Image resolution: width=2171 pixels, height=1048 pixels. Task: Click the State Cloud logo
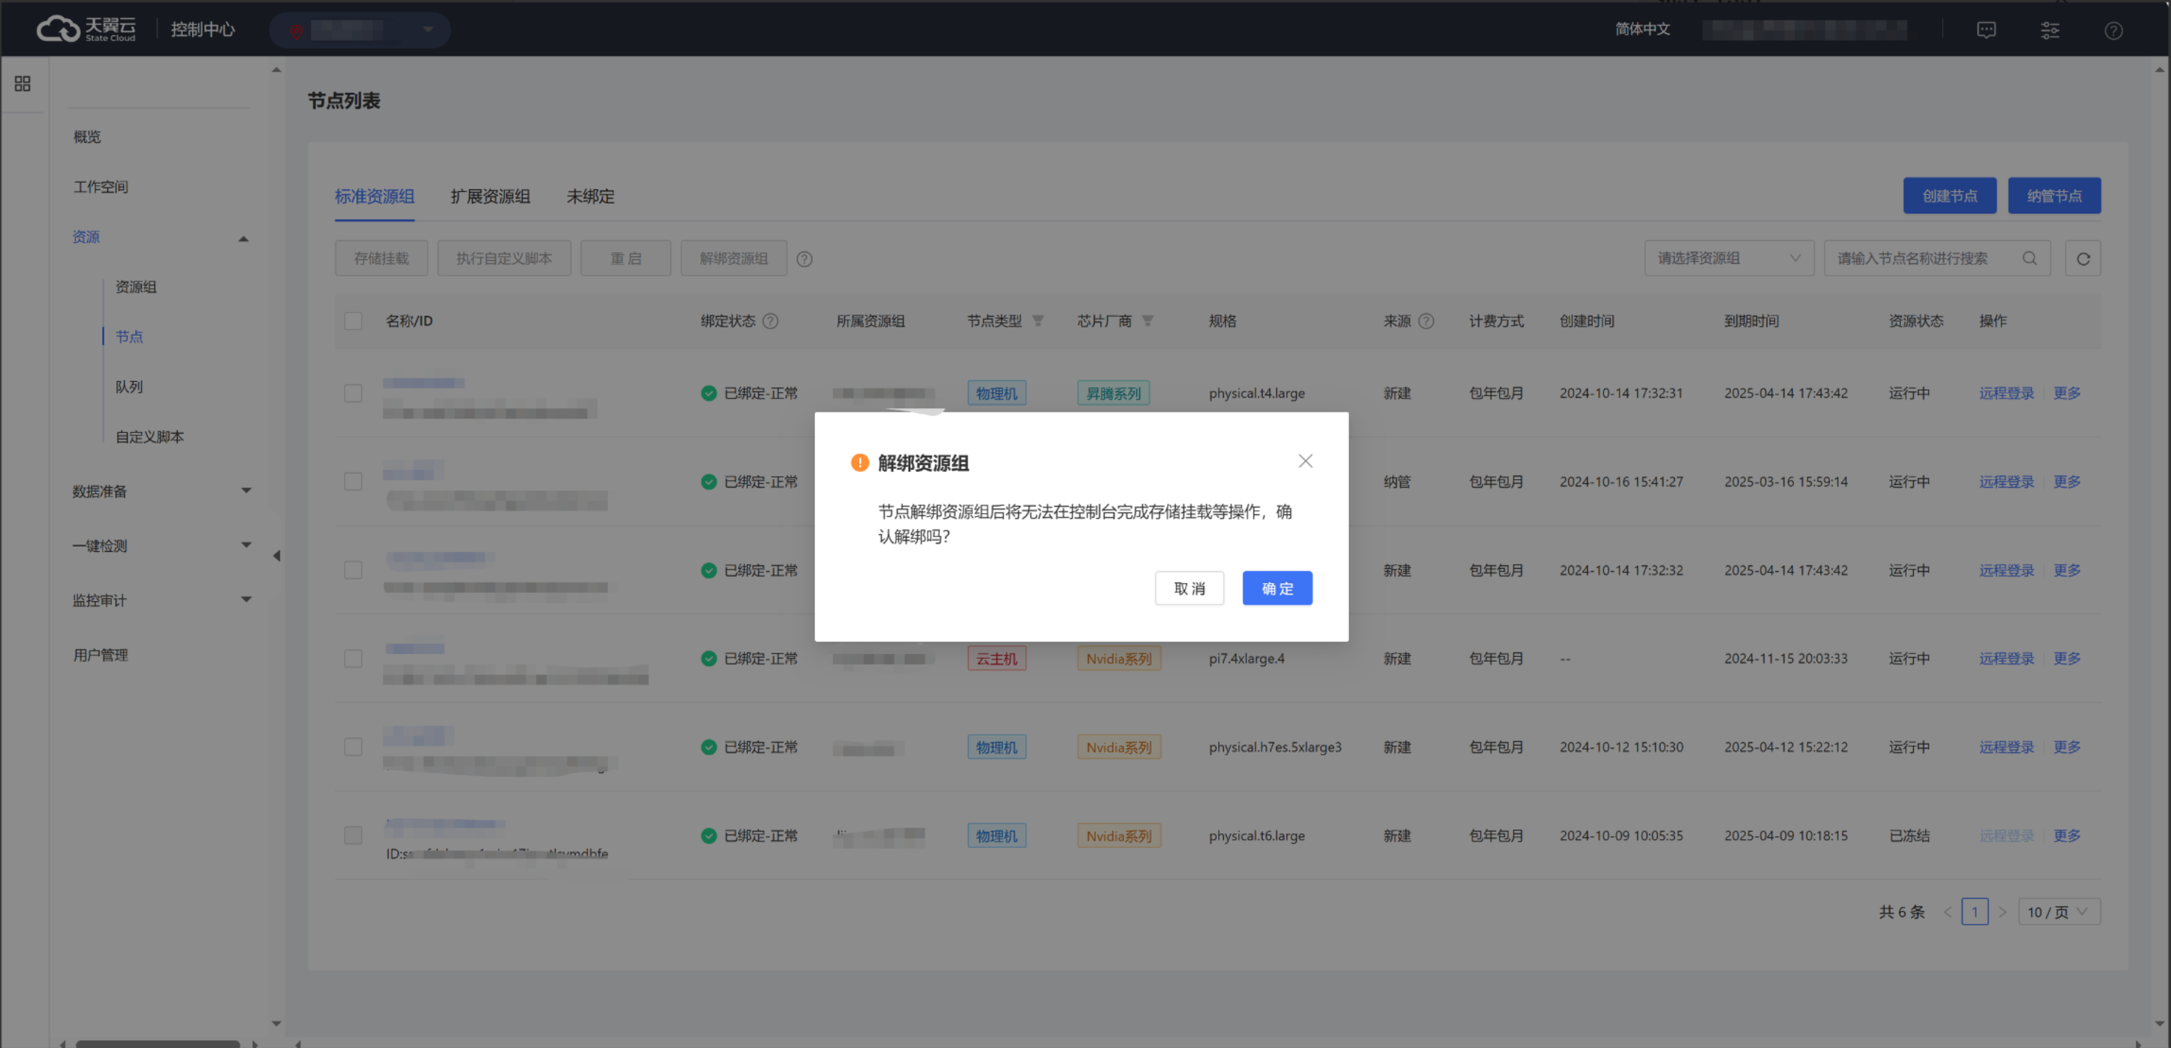(x=85, y=28)
